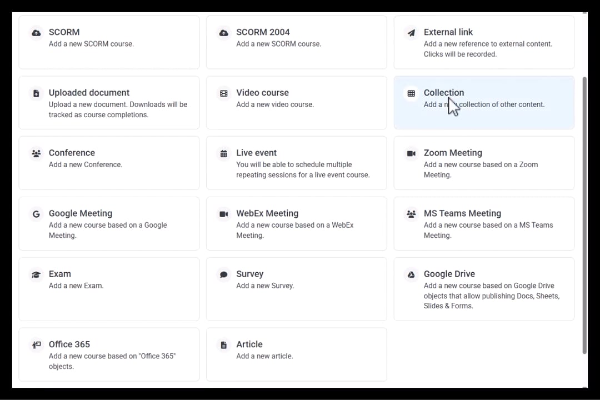Open the External link title
Image resolution: width=600 pixels, height=400 pixels.
pyautogui.click(x=448, y=32)
